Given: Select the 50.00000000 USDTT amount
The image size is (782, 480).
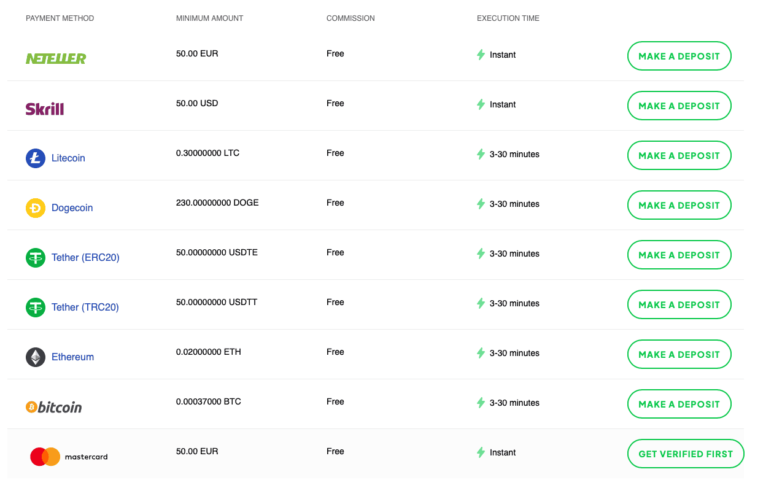Looking at the screenshot, I should 217,302.
